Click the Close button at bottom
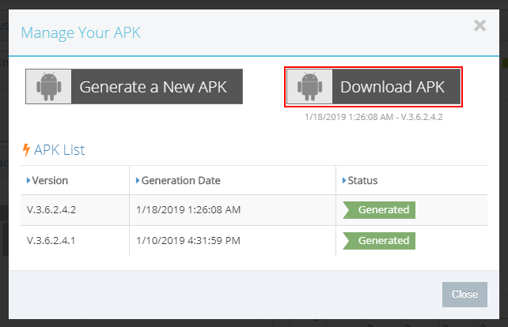508x327 pixels. pyautogui.click(x=464, y=295)
